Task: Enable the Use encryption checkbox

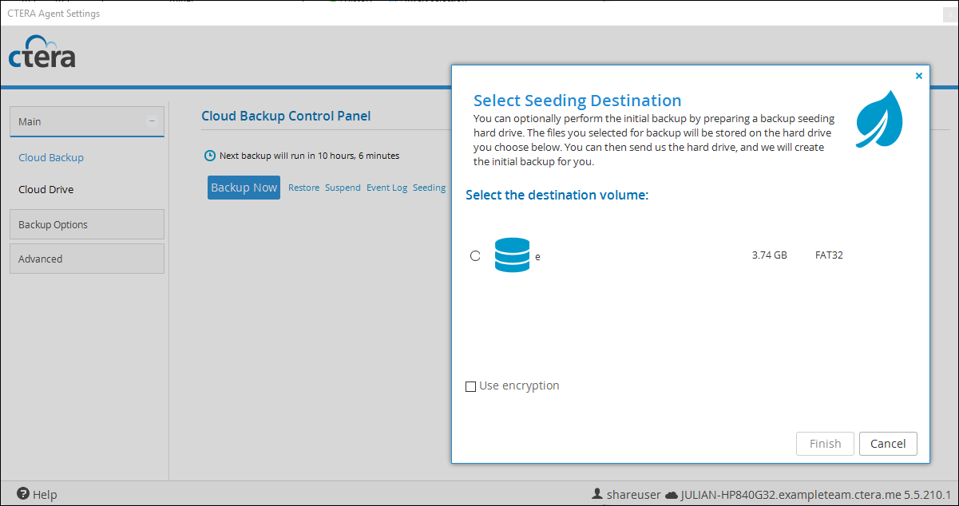Action: 470,386
